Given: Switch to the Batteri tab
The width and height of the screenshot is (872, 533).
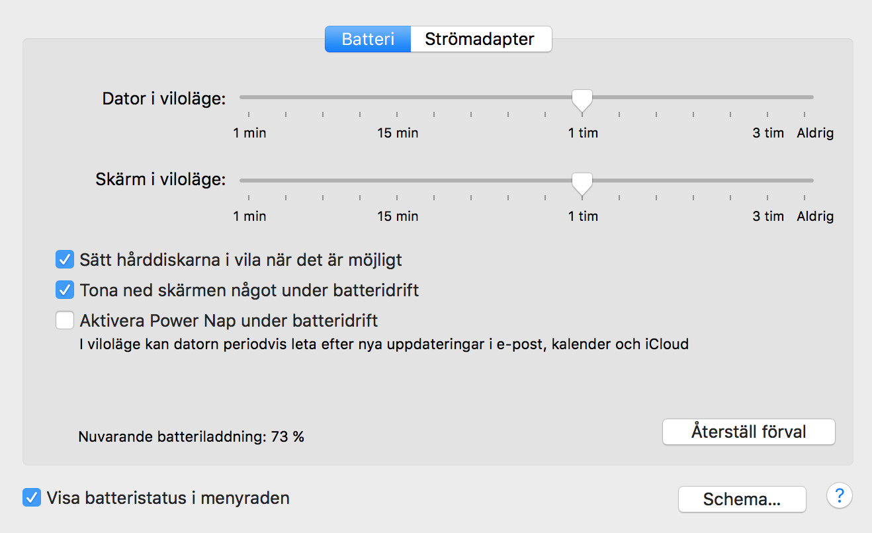Looking at the screenshot, I should click(x=368, y=39).
